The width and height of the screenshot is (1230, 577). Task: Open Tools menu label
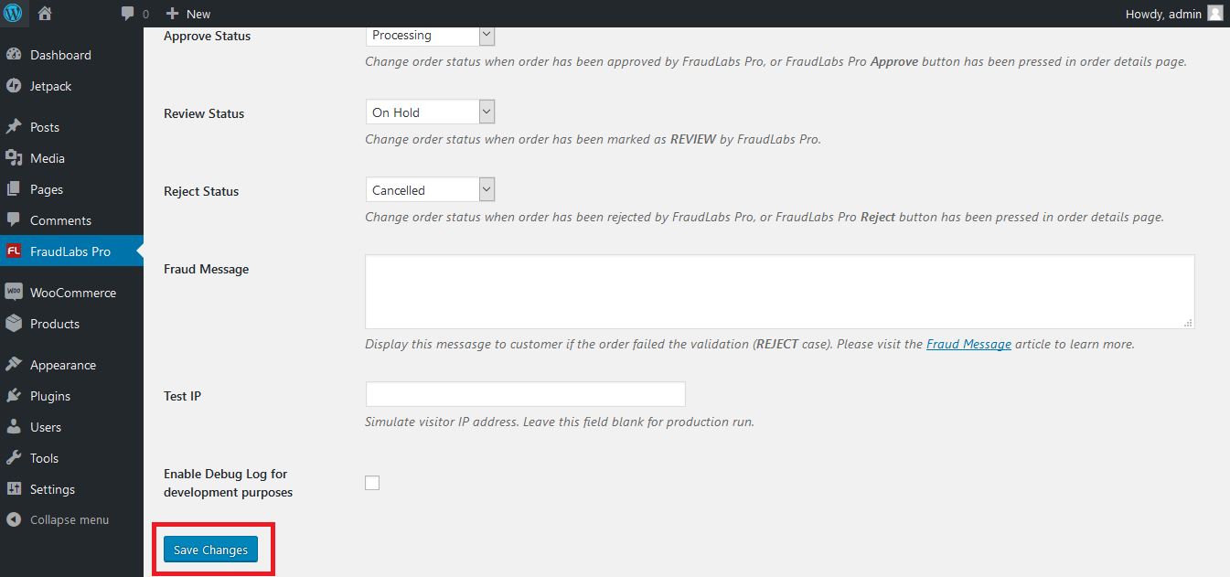coord(44,458)
